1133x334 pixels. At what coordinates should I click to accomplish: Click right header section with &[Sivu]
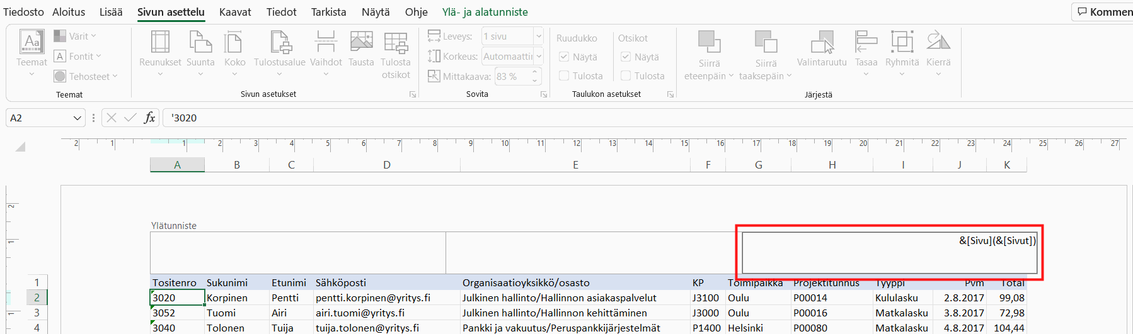coord(889,252)
